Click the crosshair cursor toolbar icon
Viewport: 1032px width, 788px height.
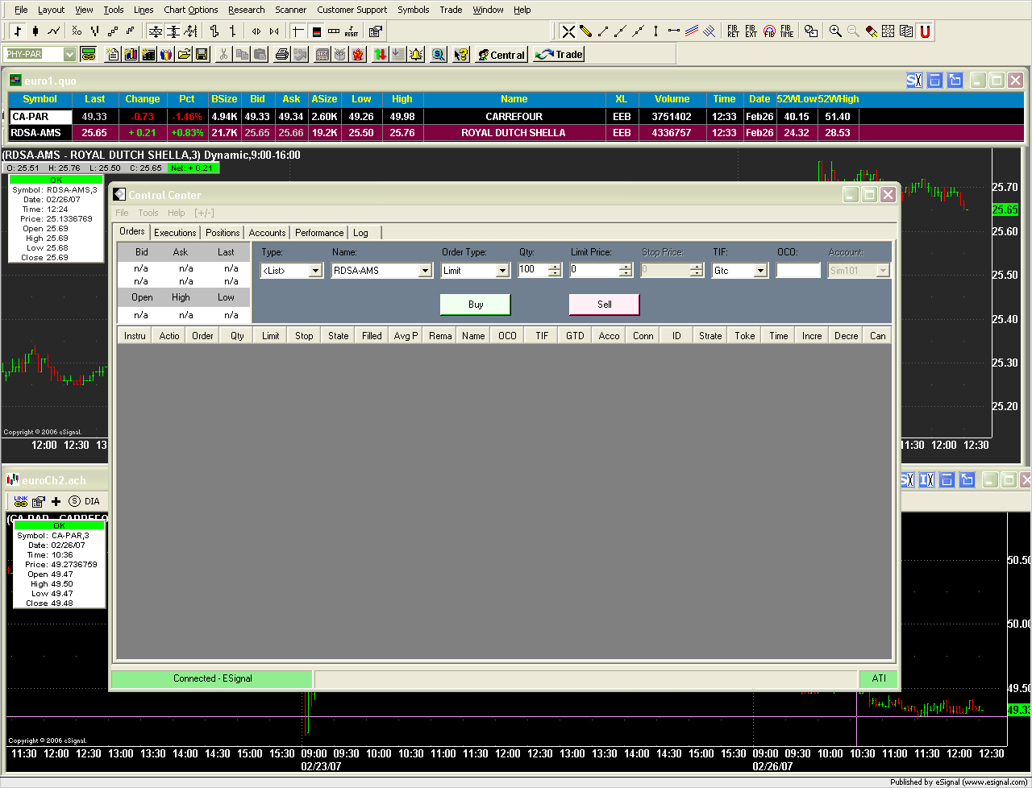(298, 31)
